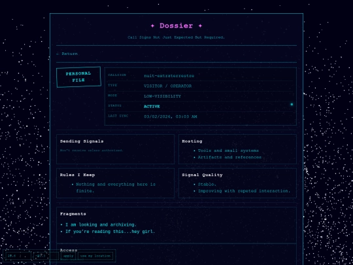Click the Dossier page title
The image size is (353, 265).
tap(176, 26)
